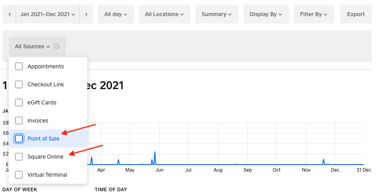The image size is (376, 192).
Task: Check the eGift Cards source
Action: click(x=19, y=102)
